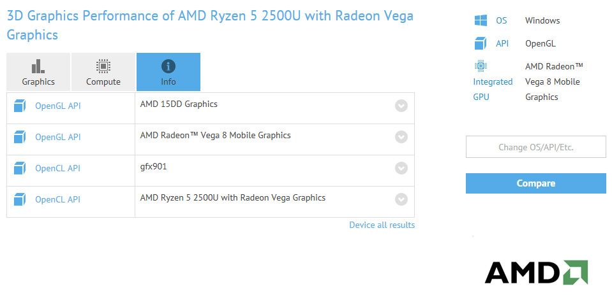
Task: Click the API cube icon in sidebar
Action: pyautogui.click(x=481, y=43)
